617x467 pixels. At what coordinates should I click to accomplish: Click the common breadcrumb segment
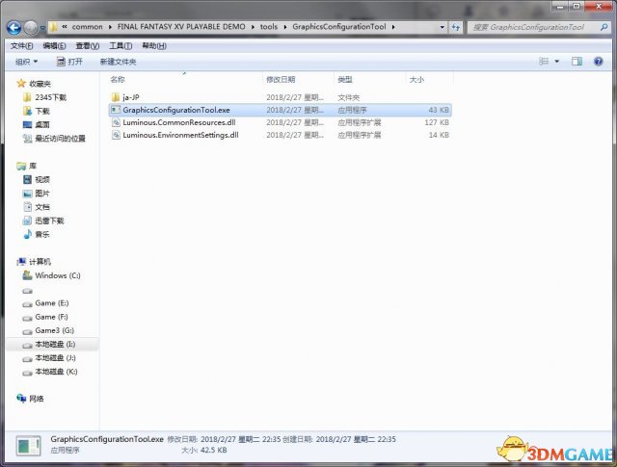click(x=87, y=27)
